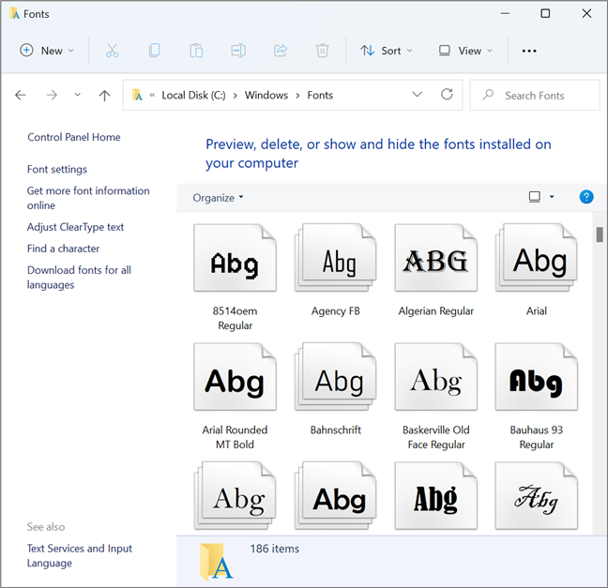The width and height of the screenshot is (608, 588).
Task: Open the New dropdown menu
Action: [47, 51]
